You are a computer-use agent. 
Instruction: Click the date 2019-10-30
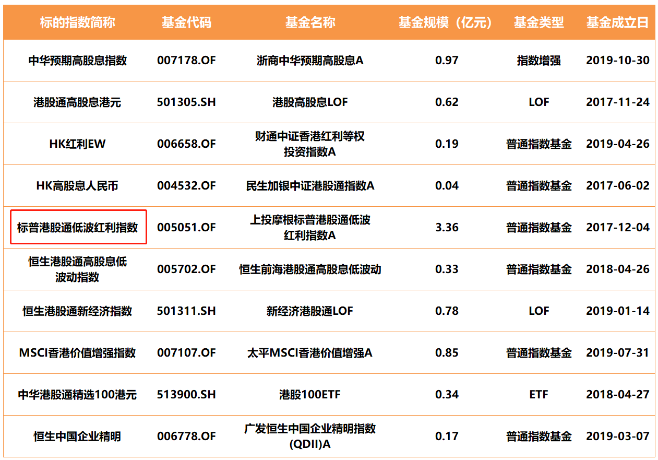click(618, 61)
